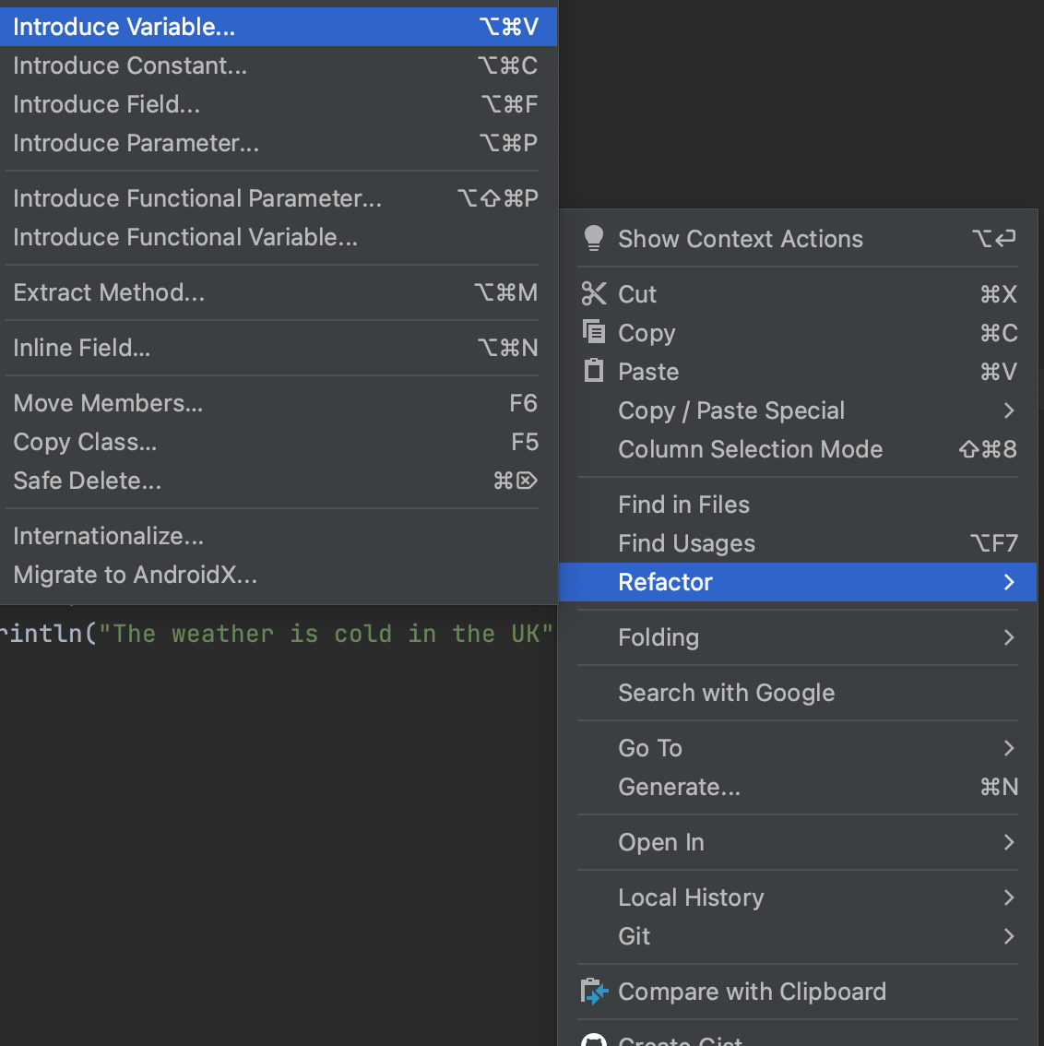Open the Git submenu

click(1009, 936)
